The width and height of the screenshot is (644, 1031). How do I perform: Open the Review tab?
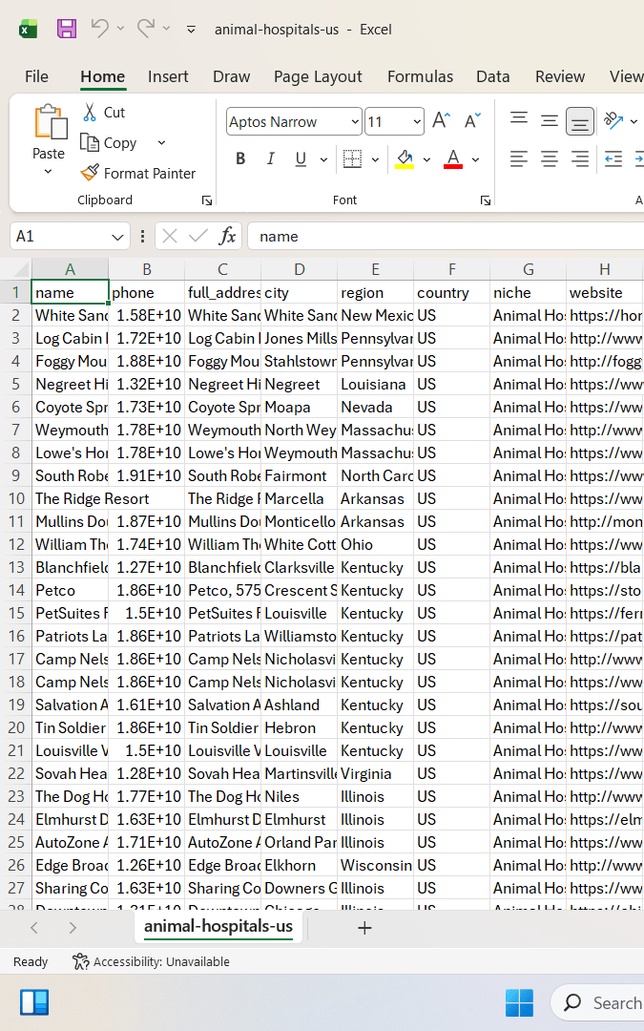(x=560, y=77)
